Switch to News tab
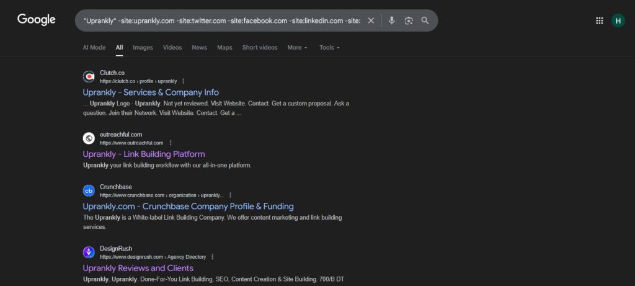Viewport: 635px width, 286px height. pos(200,47)
